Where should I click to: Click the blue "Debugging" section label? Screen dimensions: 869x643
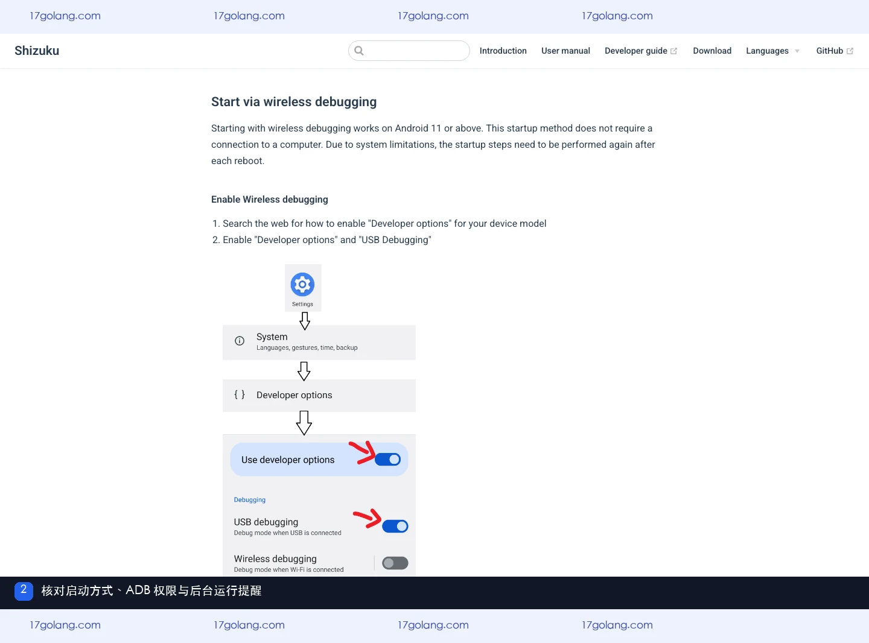click(x=250, y=500)
